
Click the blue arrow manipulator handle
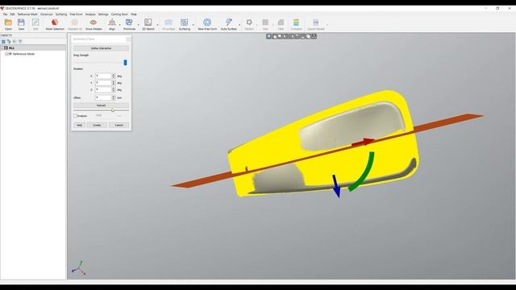click(336, 186)
